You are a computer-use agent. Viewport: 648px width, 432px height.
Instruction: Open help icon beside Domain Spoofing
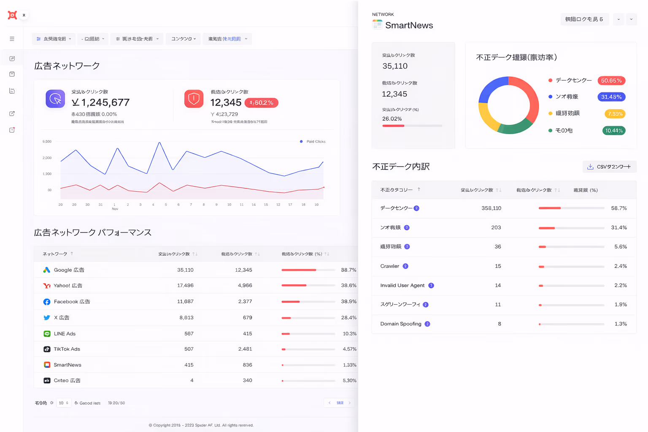point(427,324)
